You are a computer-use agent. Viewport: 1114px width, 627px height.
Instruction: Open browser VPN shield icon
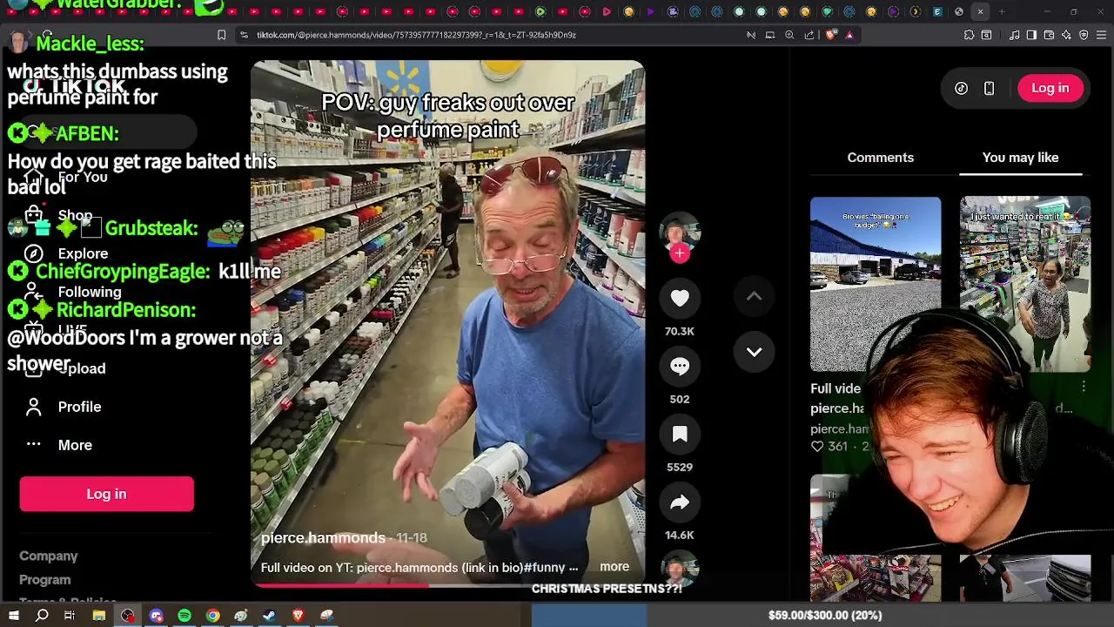(1084, 35)
